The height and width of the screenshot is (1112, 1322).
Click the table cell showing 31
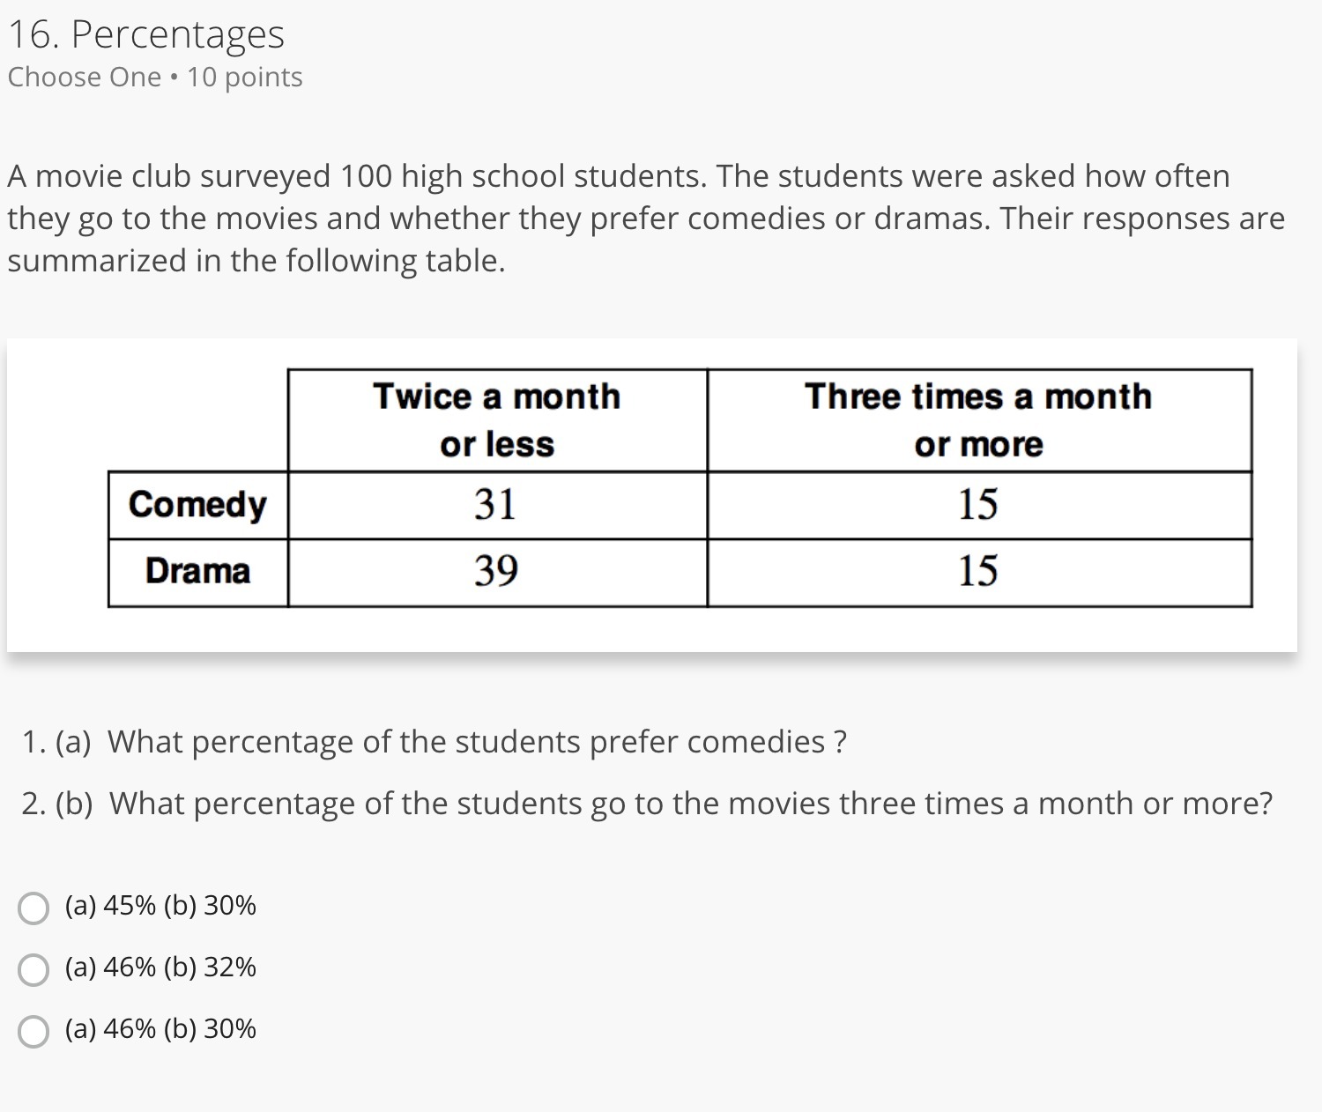point(495,505)
